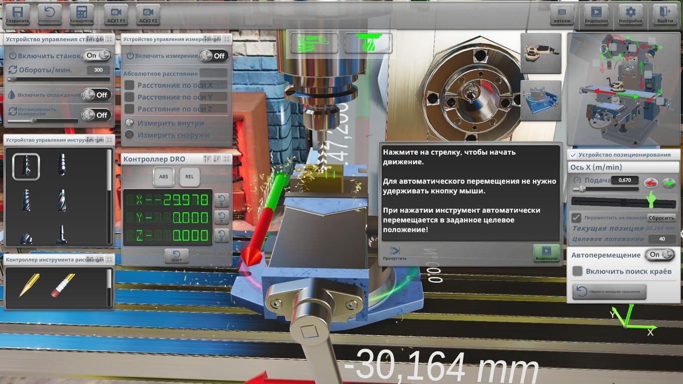The width and height of the screenshot is (683, 384).
Task: Switch DRO to REL mode
Action: 189,177
